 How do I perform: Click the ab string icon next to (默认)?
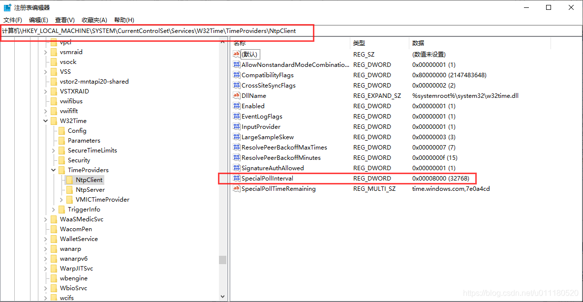click(x=237, y=54)
